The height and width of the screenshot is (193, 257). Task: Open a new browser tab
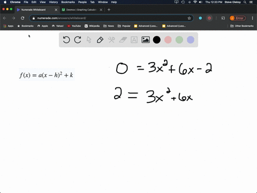point(109,10)
